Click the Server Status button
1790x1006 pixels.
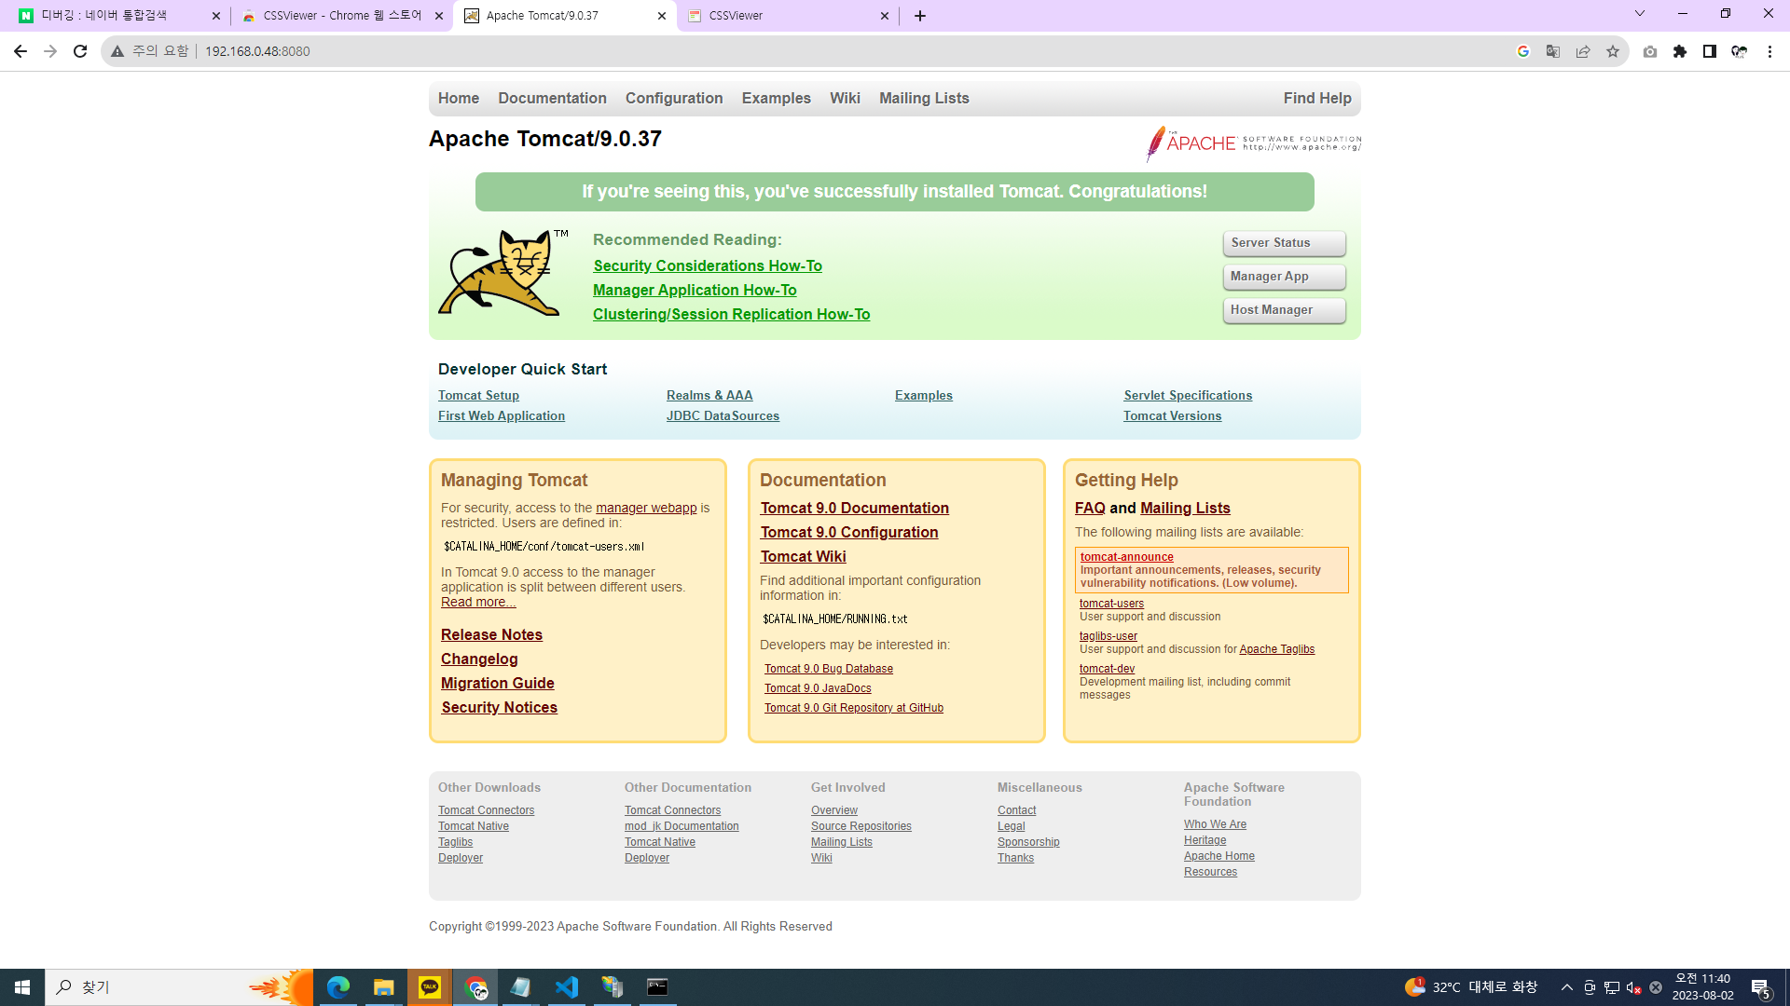point(1284,243)
